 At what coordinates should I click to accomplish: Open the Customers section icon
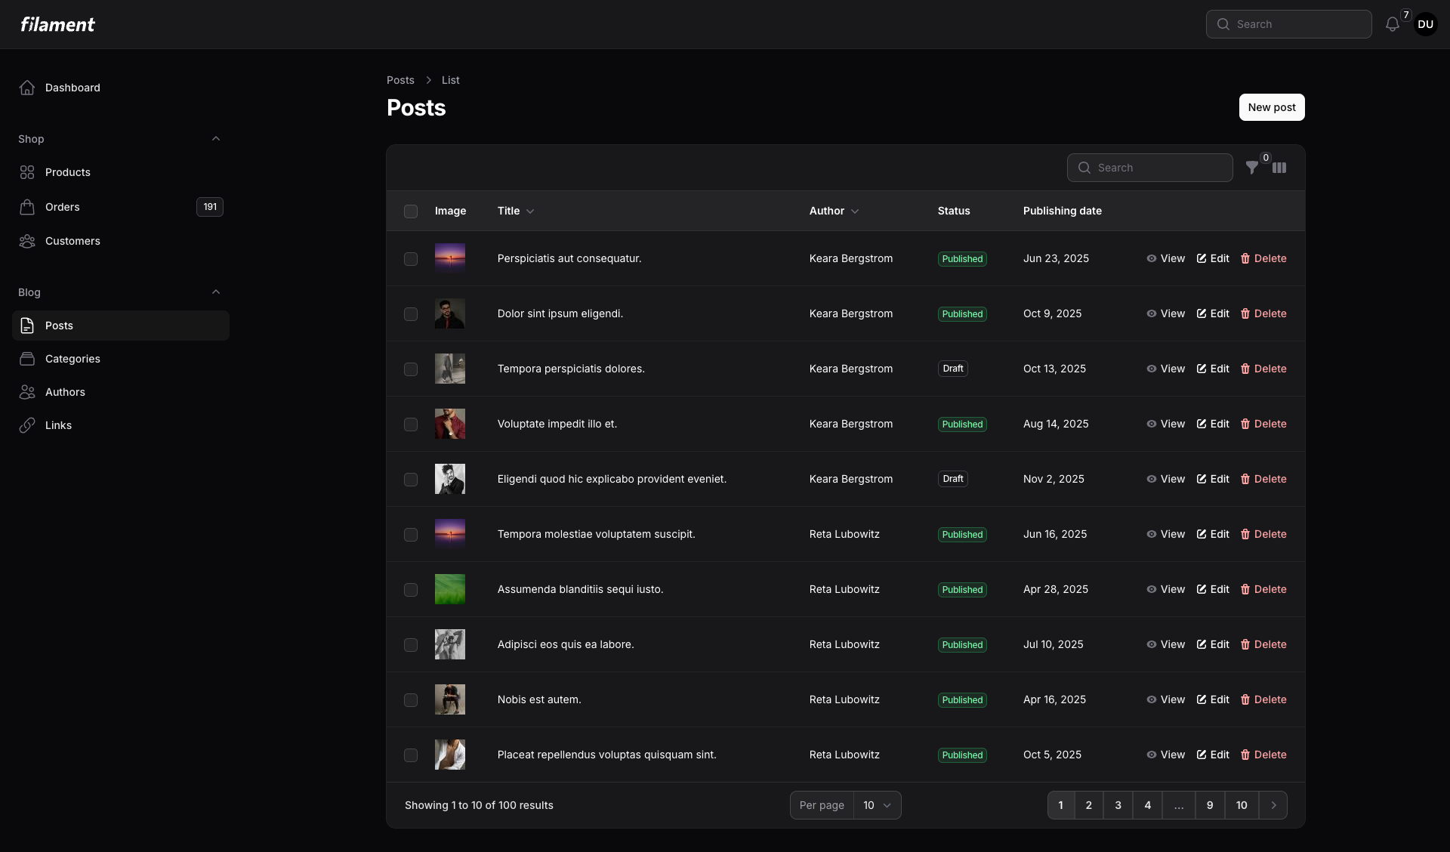(x=27, y=241)
